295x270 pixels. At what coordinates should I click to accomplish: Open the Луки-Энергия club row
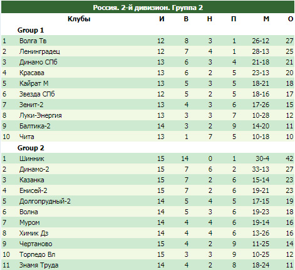coord(148,115)
